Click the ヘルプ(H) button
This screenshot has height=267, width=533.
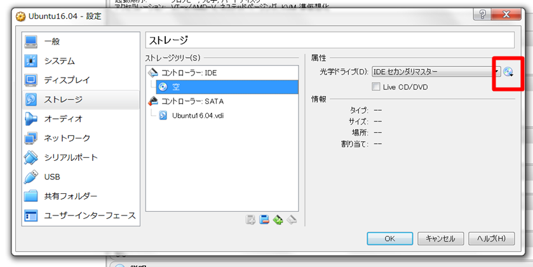click(x=491, y=238)
